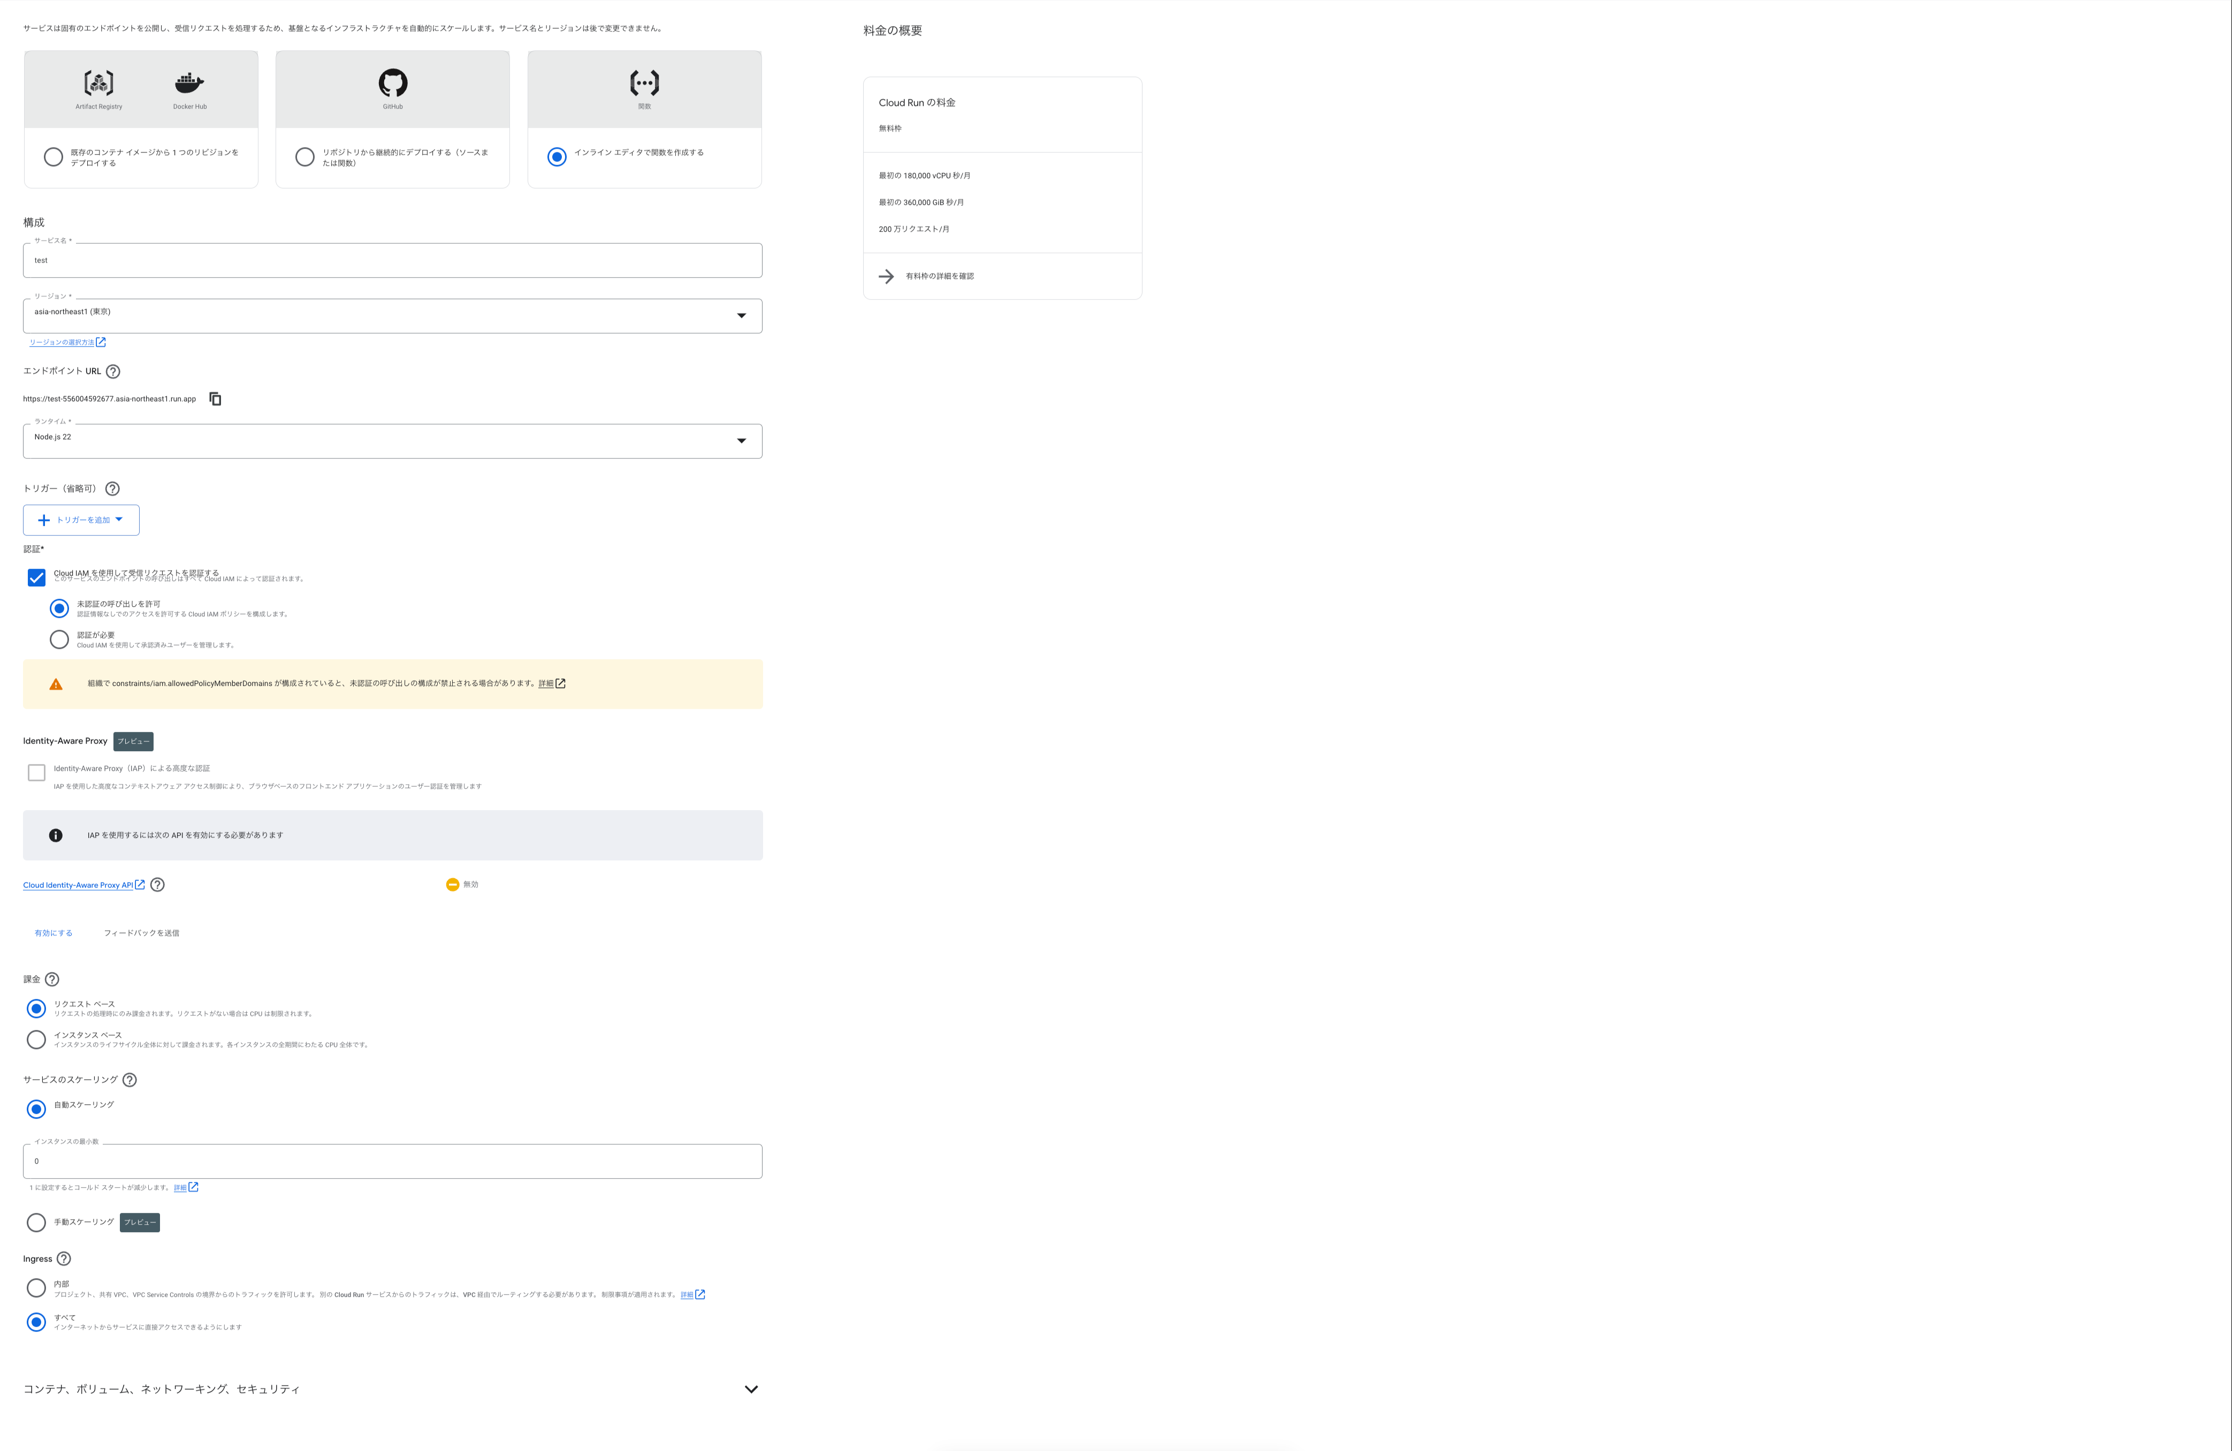Screen dimensions: 2232x1451
Task: Click the functions braces icon
Action: (644, 82)
